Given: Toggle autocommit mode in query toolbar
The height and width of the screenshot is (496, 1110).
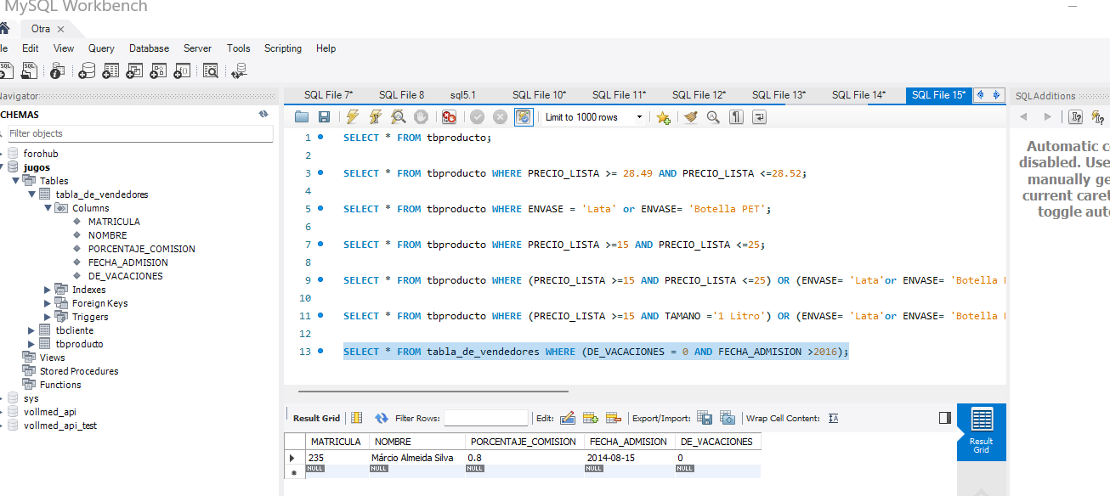Looking at the screenshot, I should (x=524, y=117).
